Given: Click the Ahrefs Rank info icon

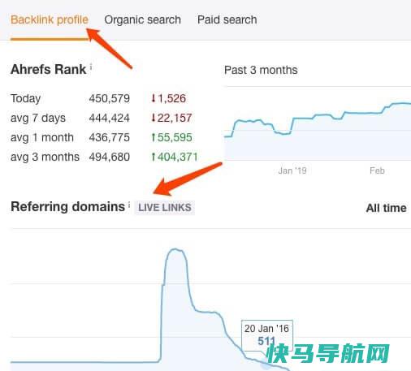Looking at the screenshot, I should (x=91, y=67).
